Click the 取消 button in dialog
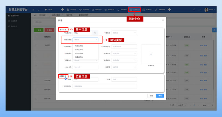Image resolution: width=222 pixels, height=117 pixels. pyautogui.click(x=151, y=96)
